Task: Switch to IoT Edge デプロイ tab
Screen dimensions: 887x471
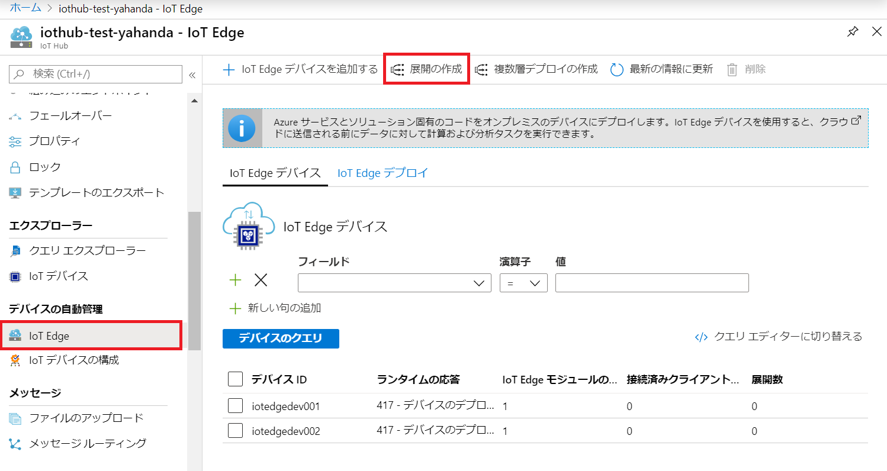Action: pyautogui.click(x=383, y=173)
